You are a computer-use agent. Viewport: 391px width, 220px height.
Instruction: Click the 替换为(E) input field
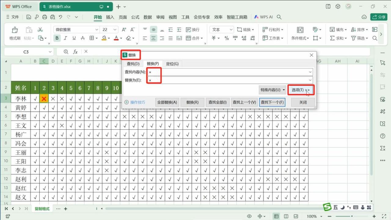[x=230, y=80]
